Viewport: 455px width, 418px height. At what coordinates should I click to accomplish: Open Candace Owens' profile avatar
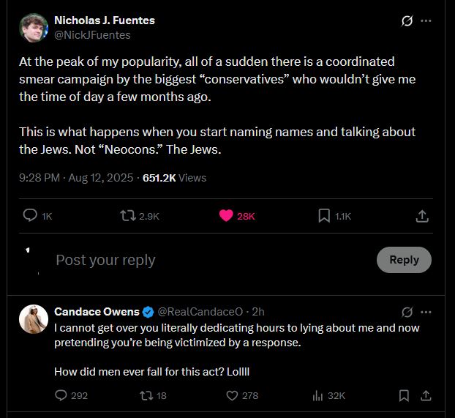click(x=34, y=319)
